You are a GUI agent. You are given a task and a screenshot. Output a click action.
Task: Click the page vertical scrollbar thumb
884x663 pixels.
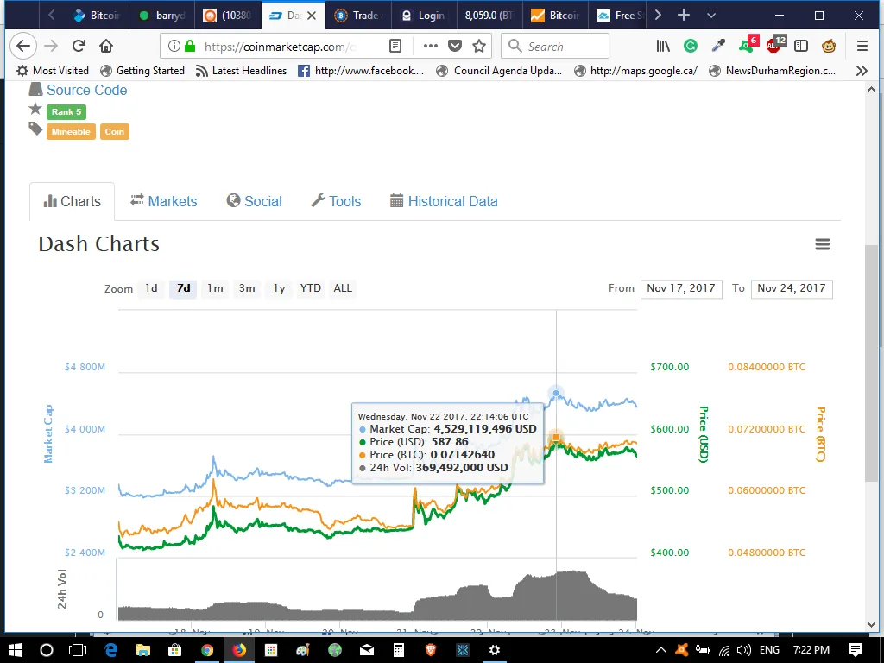(871, 363)
